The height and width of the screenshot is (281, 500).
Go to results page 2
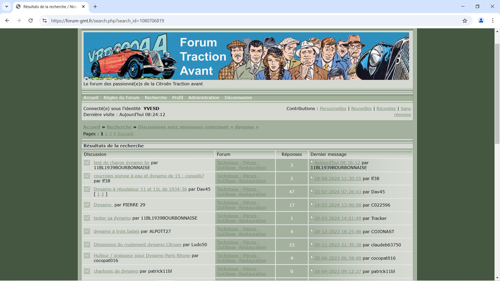click(106, 134)
